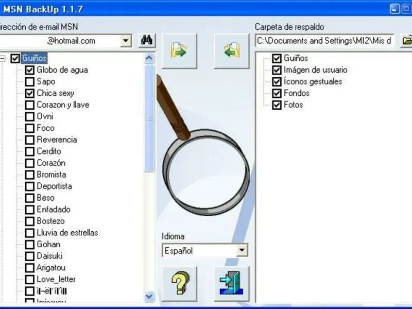Select the Chica sexy label

[56, 93]
